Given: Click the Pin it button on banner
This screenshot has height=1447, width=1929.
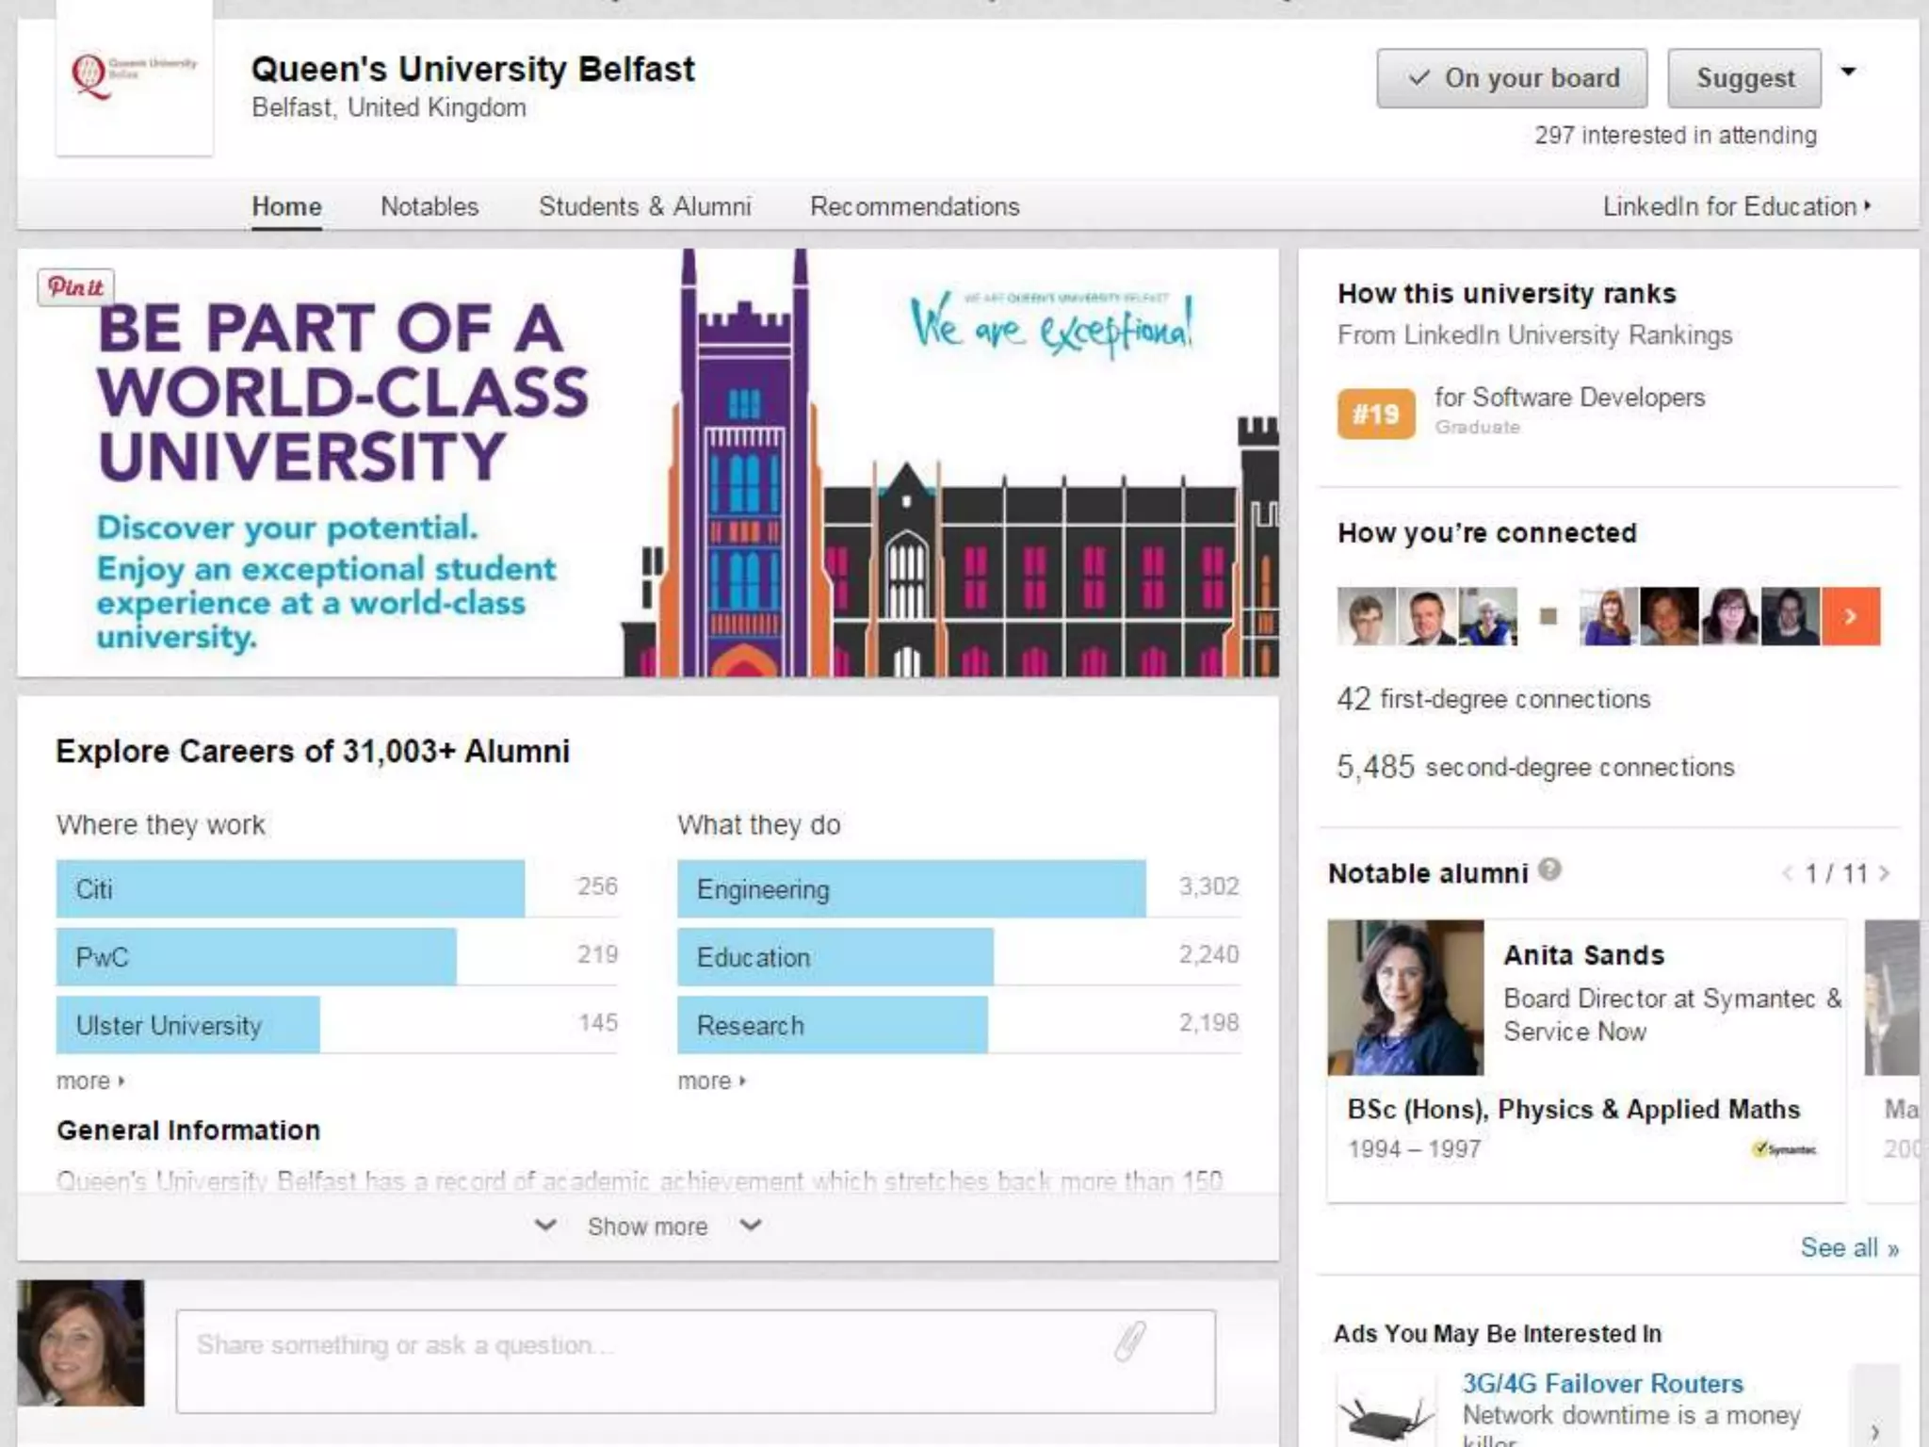Looking at the screenshot, I should 75,286.
